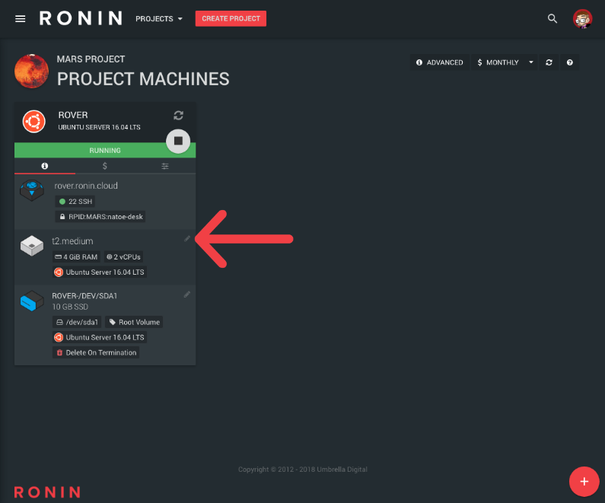Stop the Rover machine

(x=178, y=142)
